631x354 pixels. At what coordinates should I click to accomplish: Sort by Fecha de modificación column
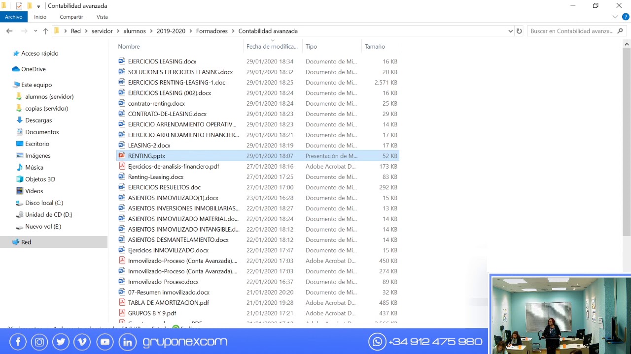tap(273, 46)
